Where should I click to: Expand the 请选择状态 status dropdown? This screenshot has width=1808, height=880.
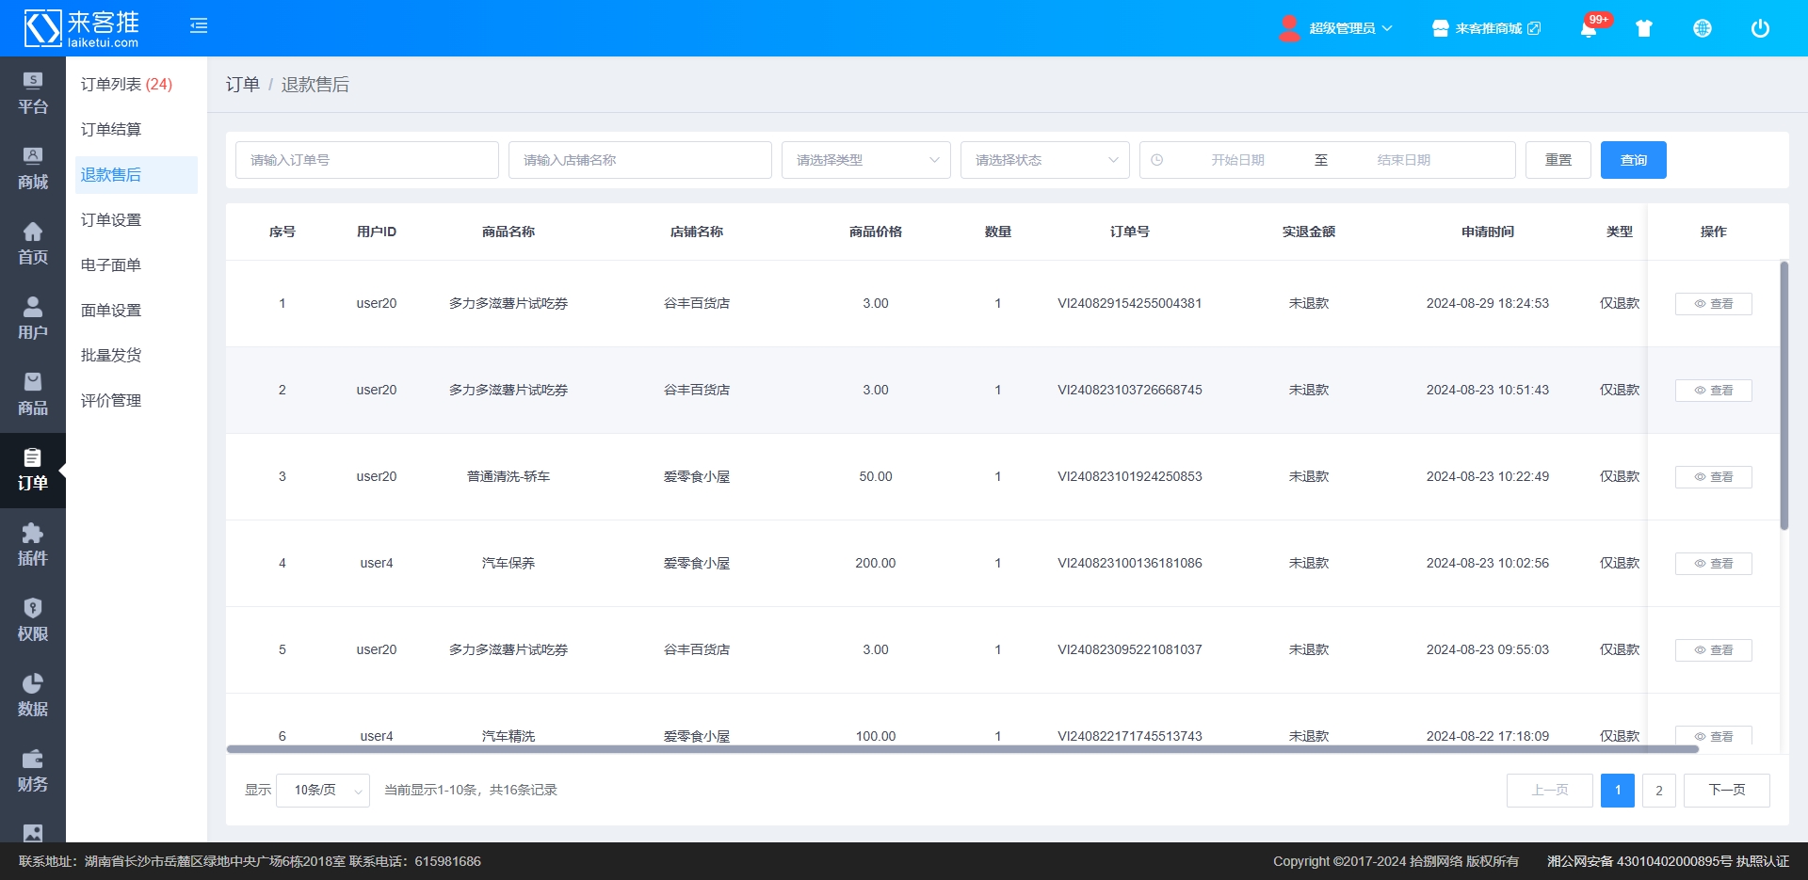coord(1044,160)
